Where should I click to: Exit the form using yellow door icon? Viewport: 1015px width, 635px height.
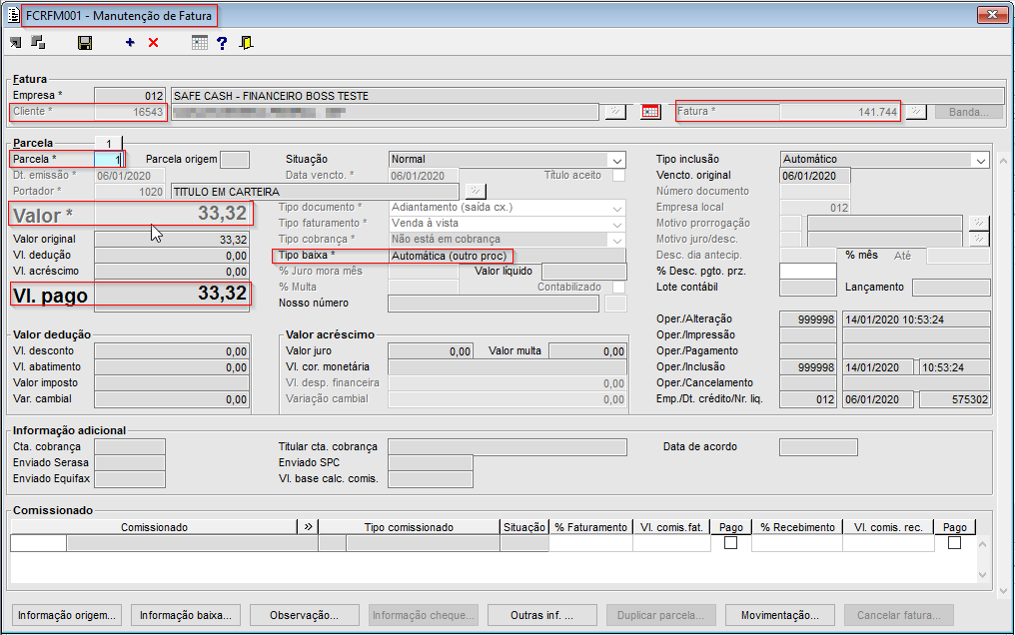pyautogui.click(x=246, y=43)
